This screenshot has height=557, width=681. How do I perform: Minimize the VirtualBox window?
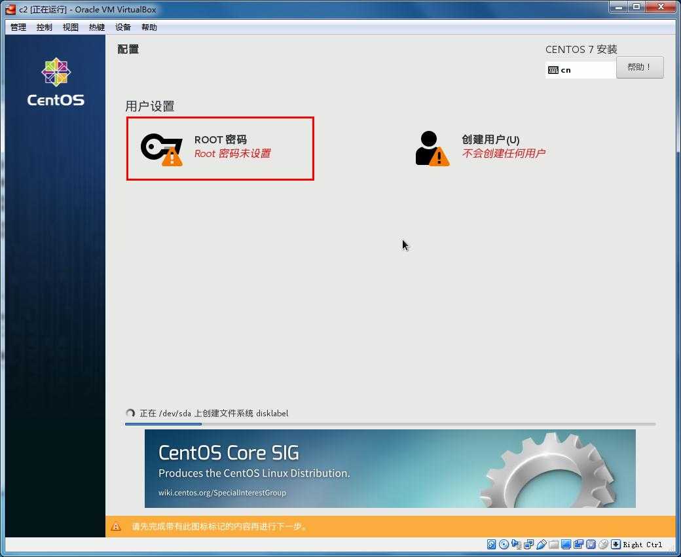pyautogui.click(x=618, y=7)
